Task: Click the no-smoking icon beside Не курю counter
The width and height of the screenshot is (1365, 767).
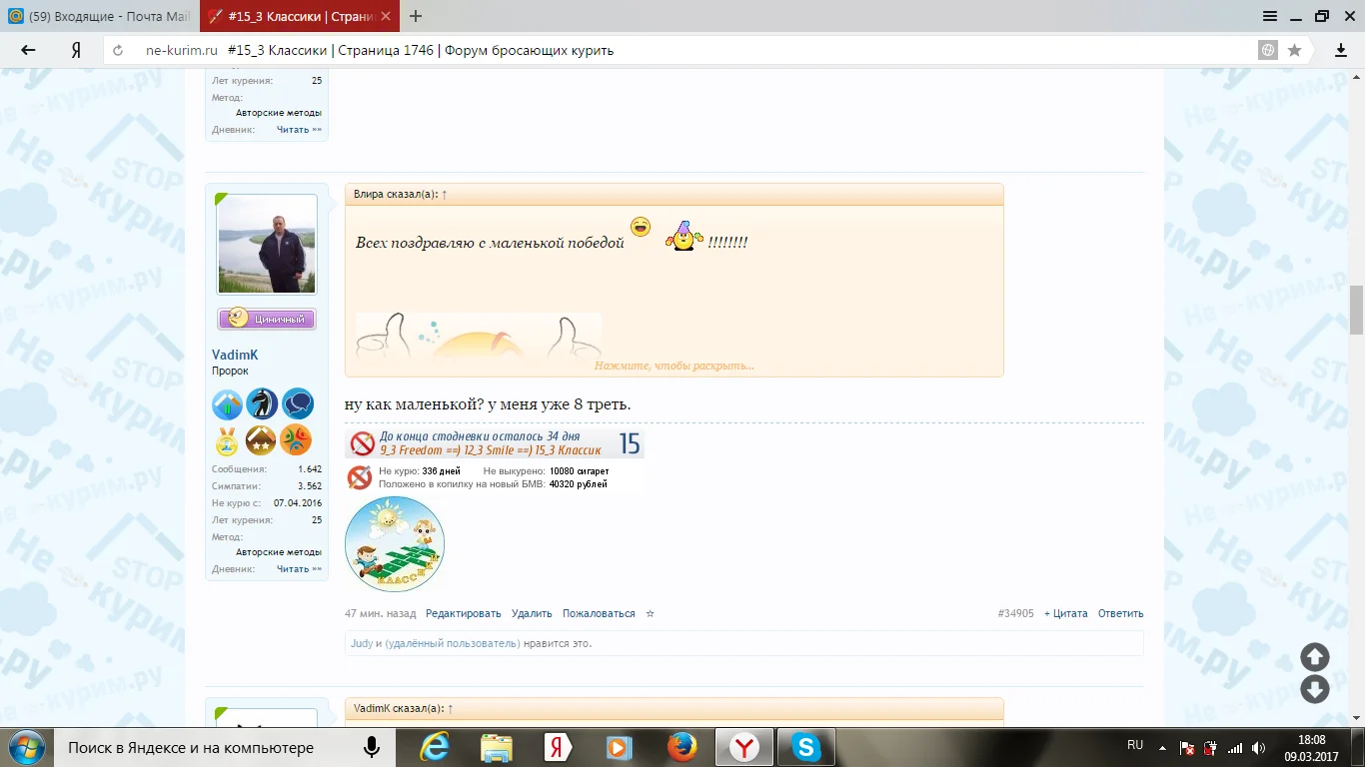Action: (x=360, y=477)
